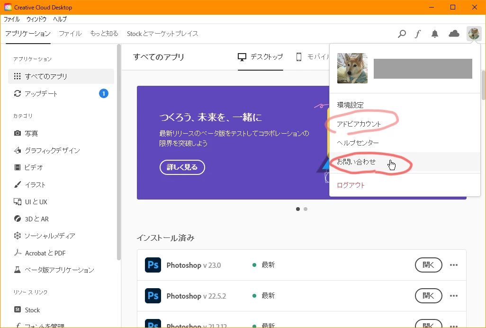
Task: Switch to the もっと知る tab
Action: tap(104, 34)
